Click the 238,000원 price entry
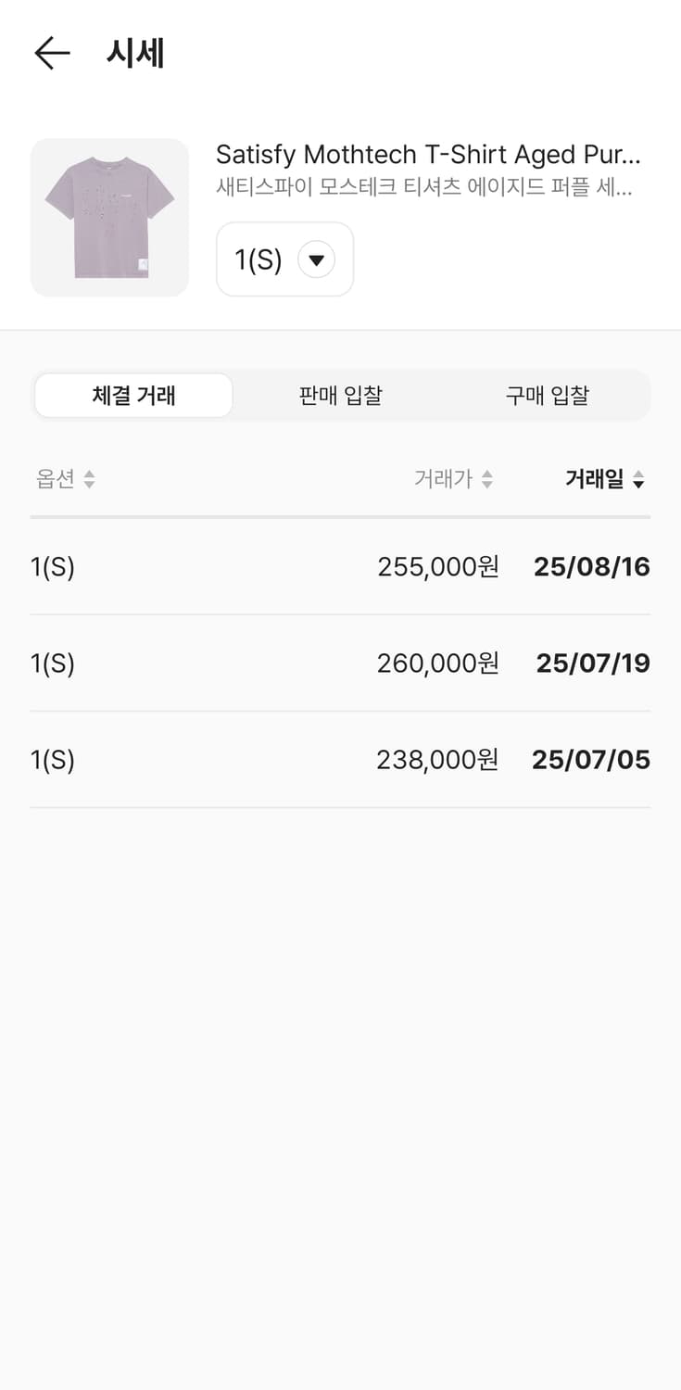The width and height of the screenshot is (681, 1390). tap(437, 760)
